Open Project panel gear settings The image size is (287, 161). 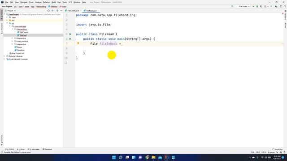[57, 11]
